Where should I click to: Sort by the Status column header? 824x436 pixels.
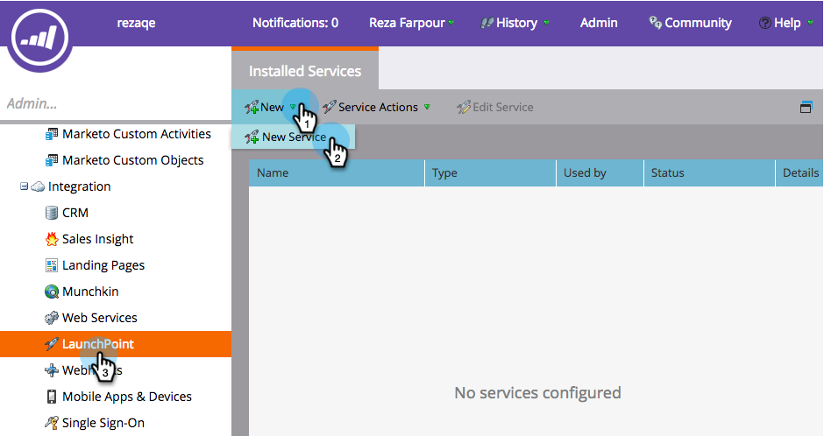pos(709,173)
